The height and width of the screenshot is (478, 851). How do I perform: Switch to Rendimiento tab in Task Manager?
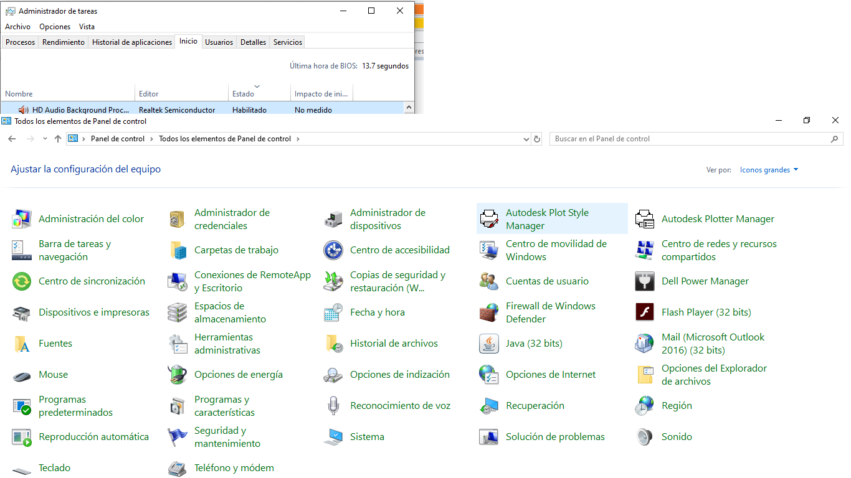[x=64, y=42]
